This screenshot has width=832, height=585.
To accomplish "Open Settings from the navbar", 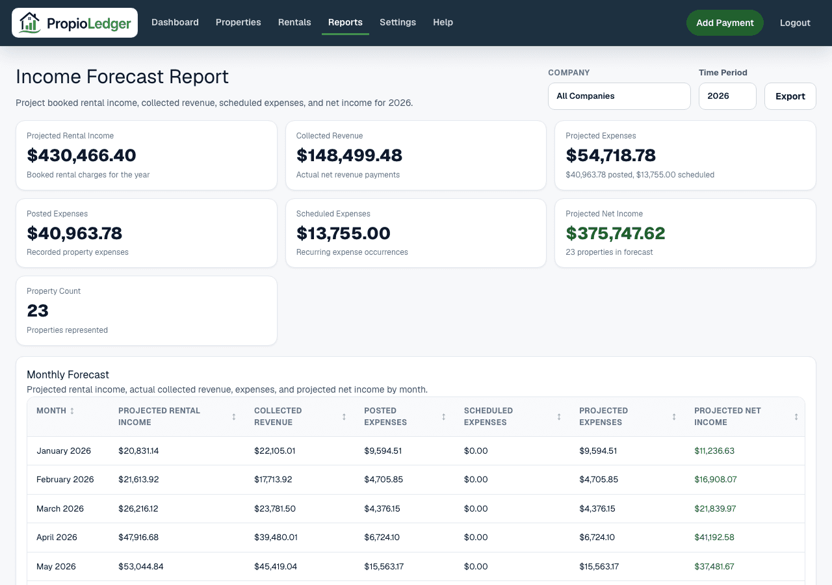I will click(x=398, y=22).
